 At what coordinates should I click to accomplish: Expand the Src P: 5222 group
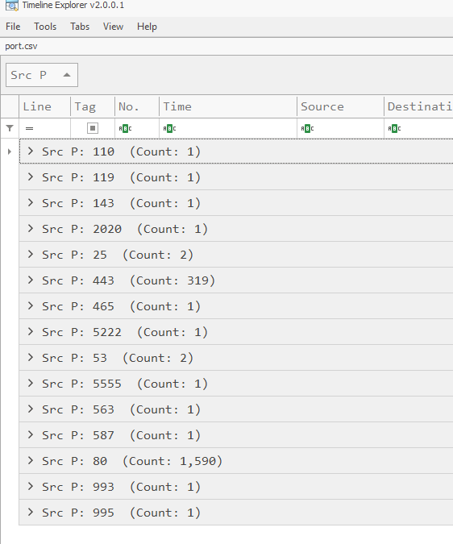tap(31, 332)
